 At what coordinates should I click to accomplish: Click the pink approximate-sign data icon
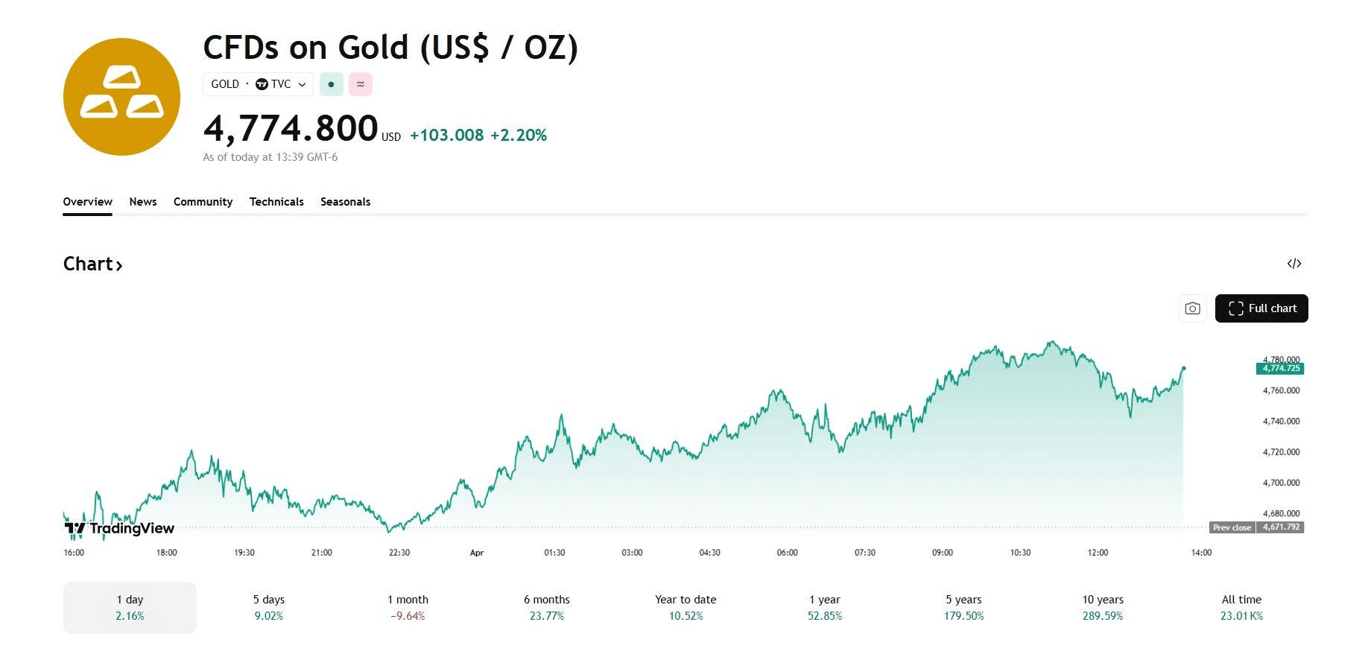point(361,84)
